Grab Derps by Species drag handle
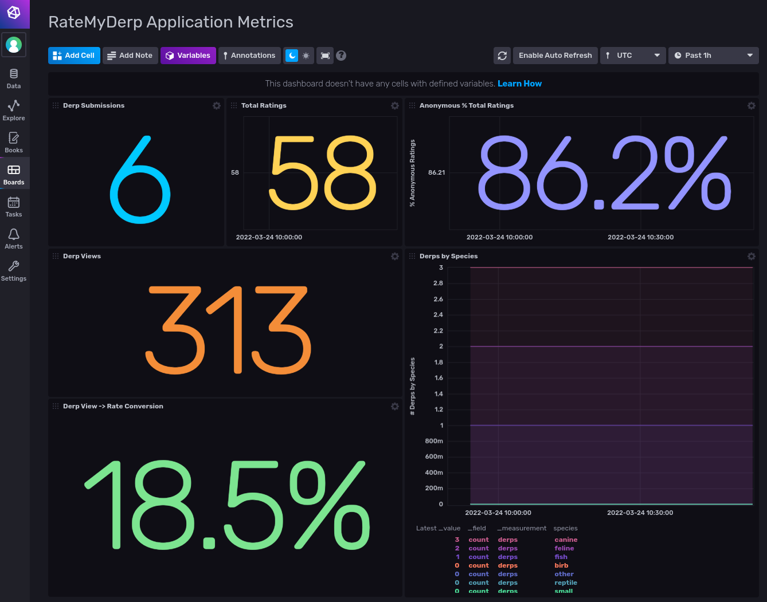Screen dimensions: 767x602 pos(412,256)
